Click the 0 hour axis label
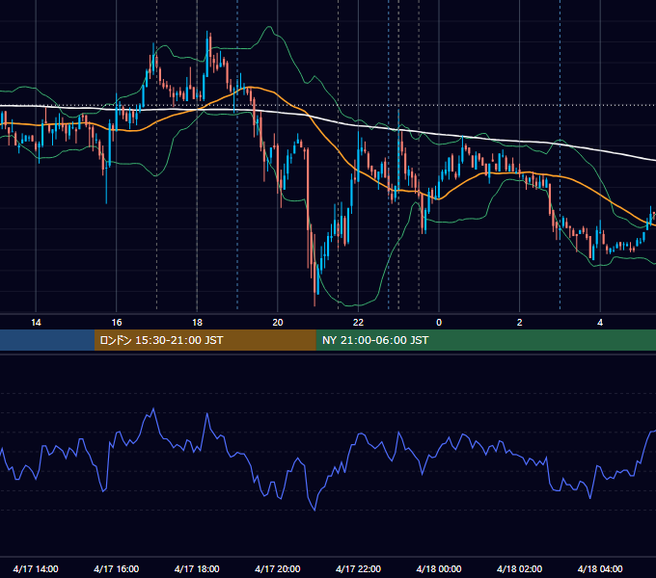The image size is (656, 578). (x=439, y=323)
